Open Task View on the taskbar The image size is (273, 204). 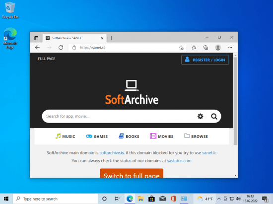click(x=117, y=199)
